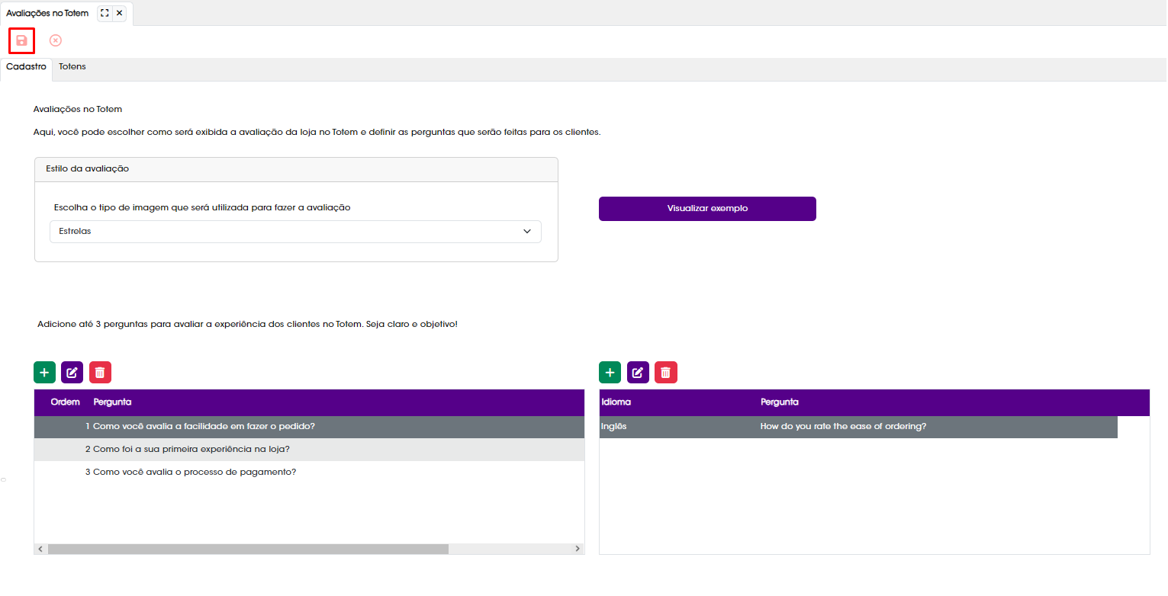Click the horizontal scrollbar thumb of questions table
Screen dimensions: 1168x596
[x=248, y=549]
